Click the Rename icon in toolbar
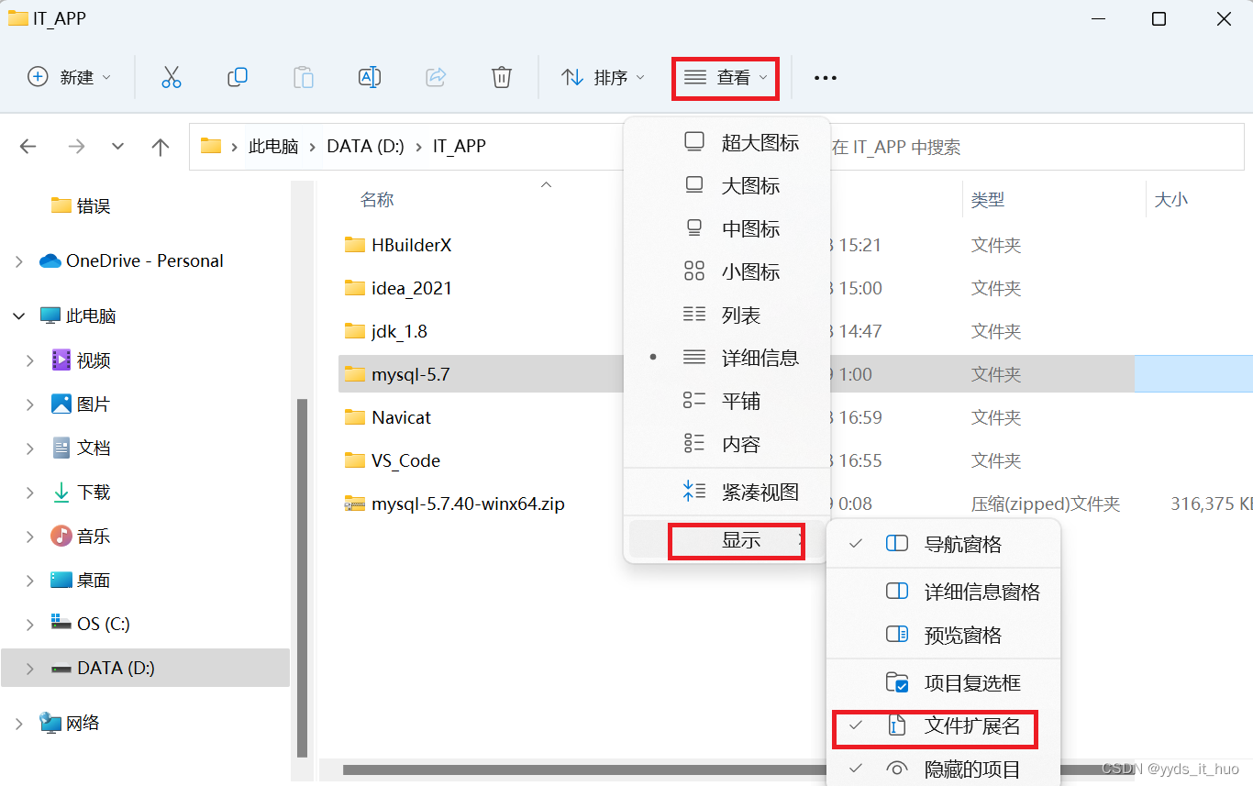Viewport: 1253px width, 786px height. point(370,77)
